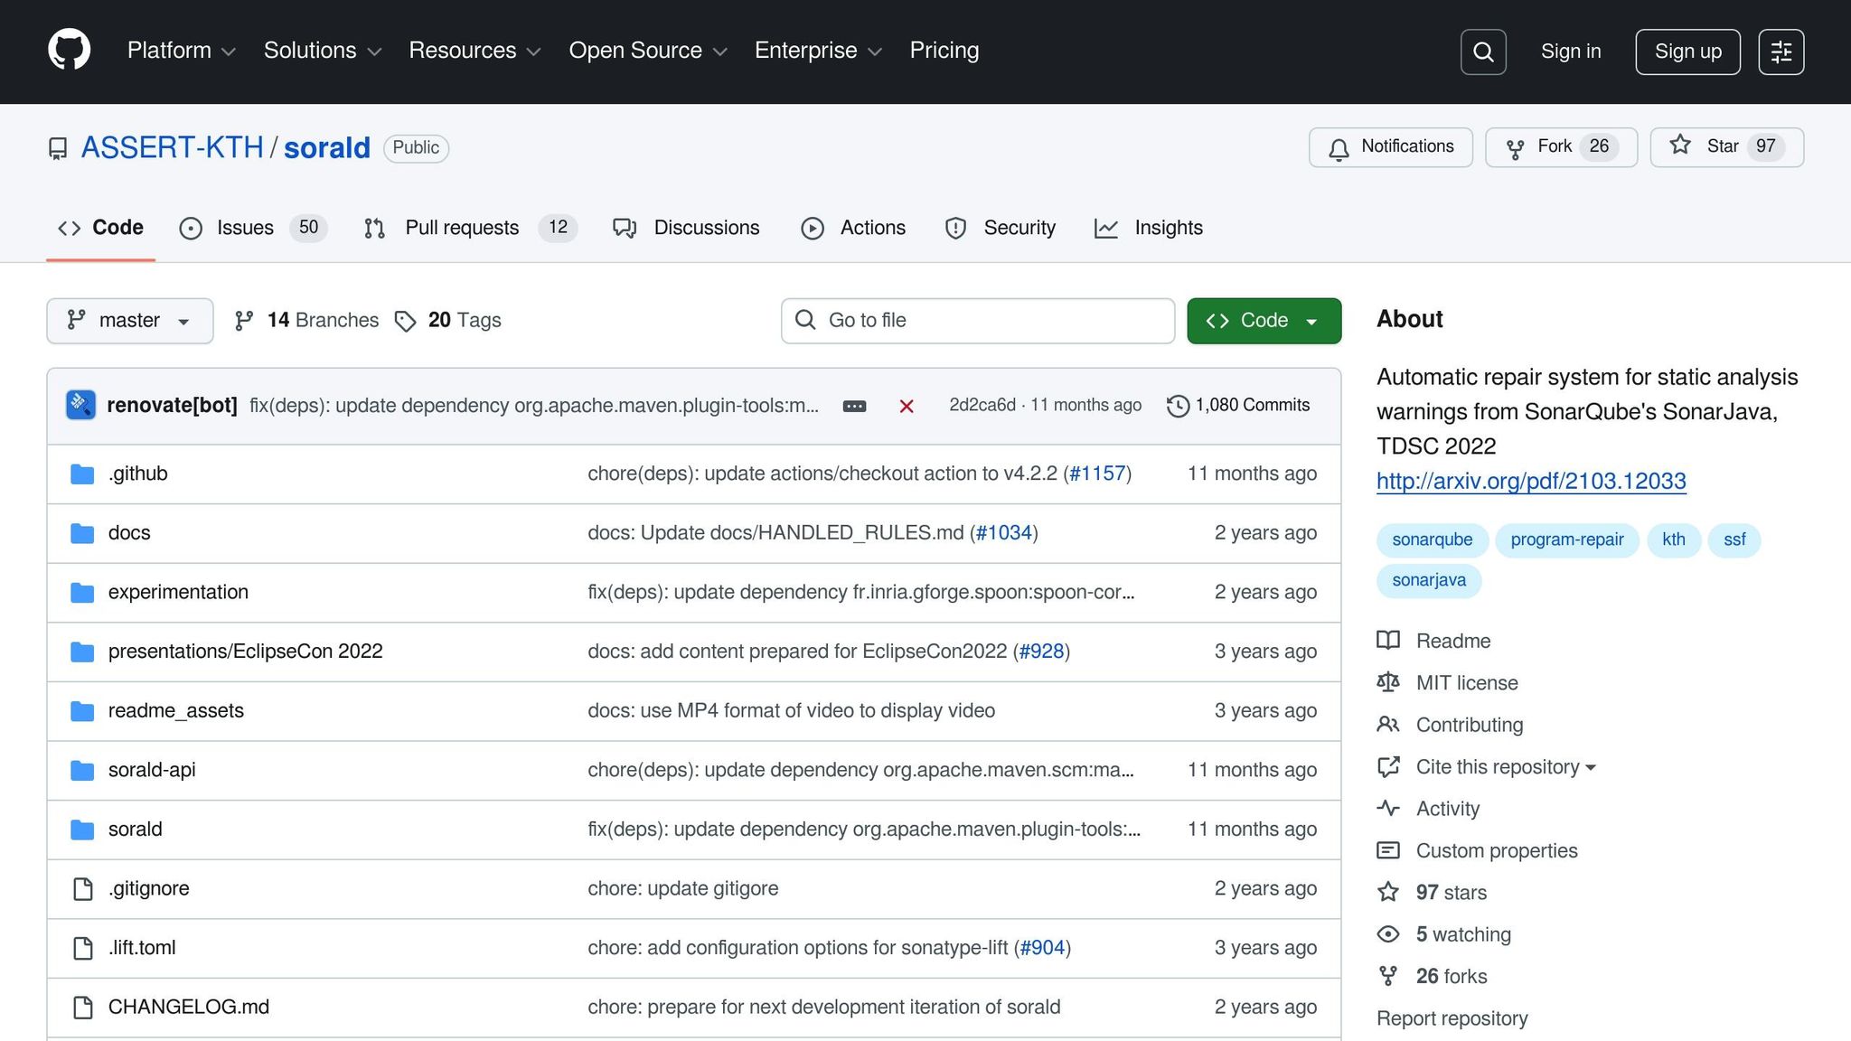Open the search magnifier button
The image size is (1851, 1041).
point(1482,52)
